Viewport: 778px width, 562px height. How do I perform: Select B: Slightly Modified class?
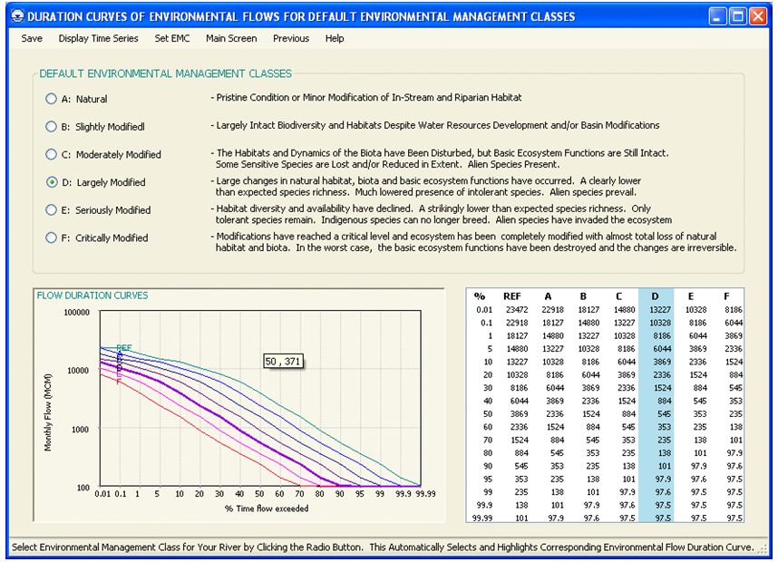52,127
